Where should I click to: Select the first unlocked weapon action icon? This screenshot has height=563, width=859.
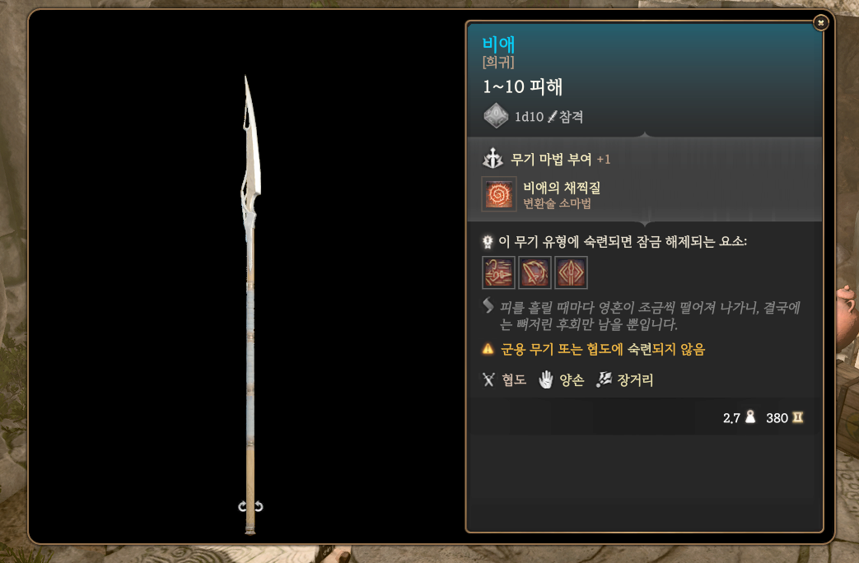coord(498,272)
